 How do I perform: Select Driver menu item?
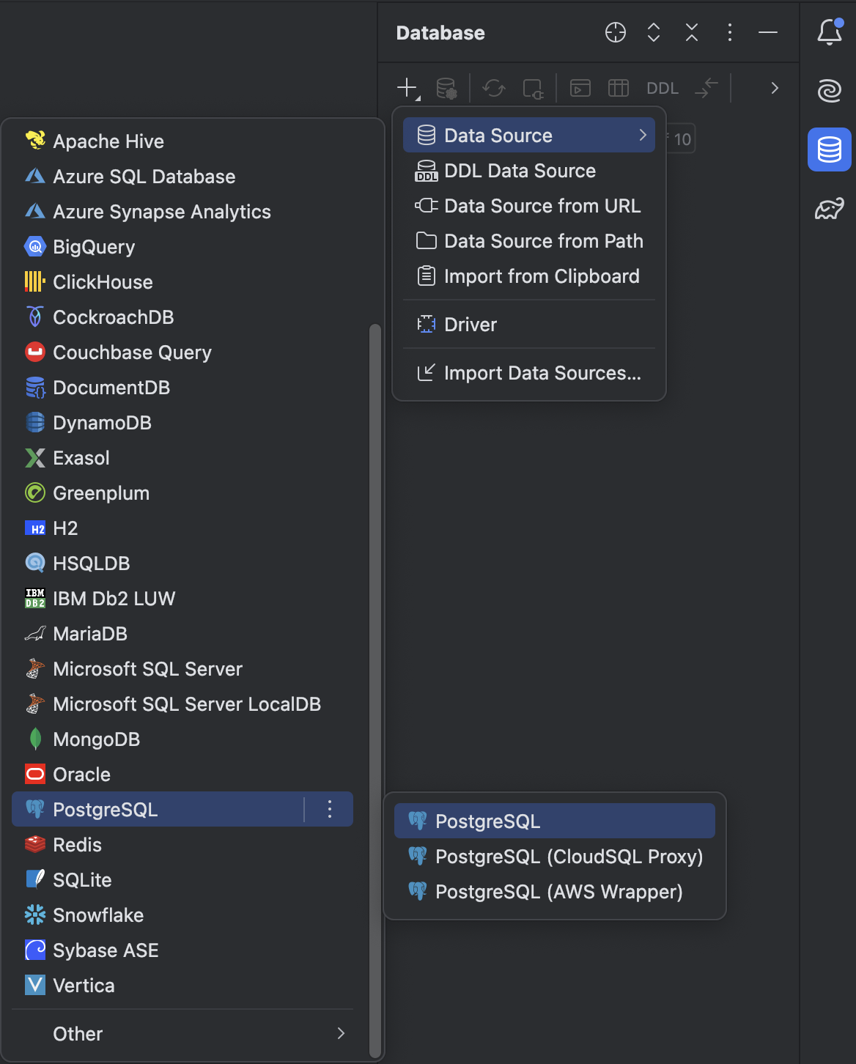(529, 325)
